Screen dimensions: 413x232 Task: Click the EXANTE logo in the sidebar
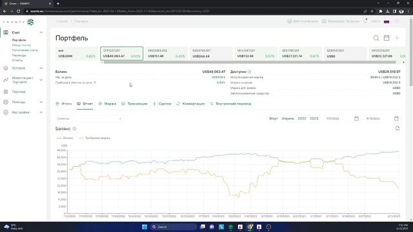pos(19,22)
